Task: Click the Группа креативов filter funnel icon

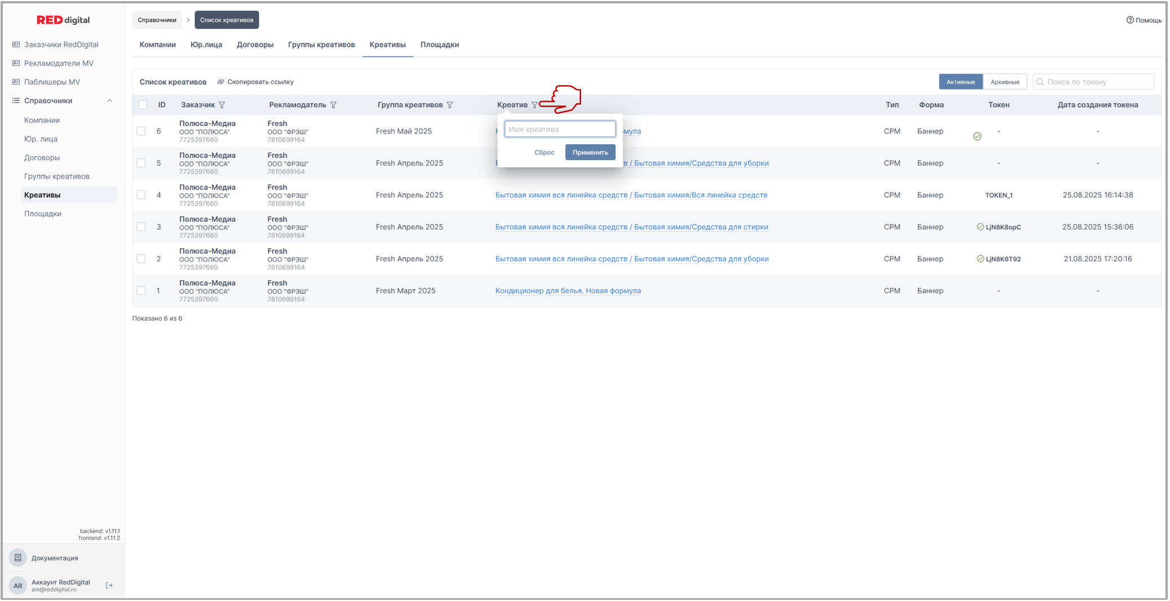Action: tap(450, 105)
